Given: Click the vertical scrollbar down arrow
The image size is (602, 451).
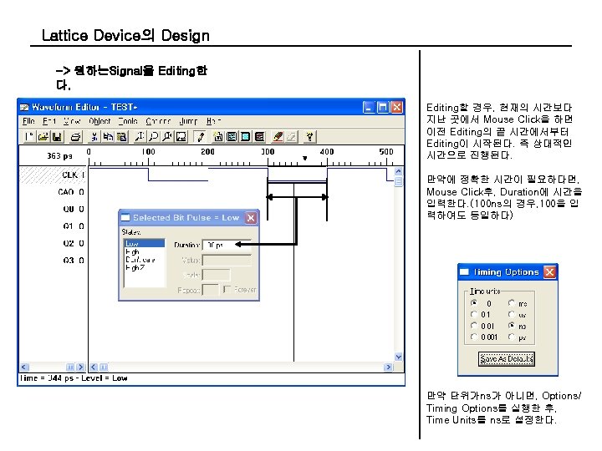Looking at the screenshot, I should 399,357.
